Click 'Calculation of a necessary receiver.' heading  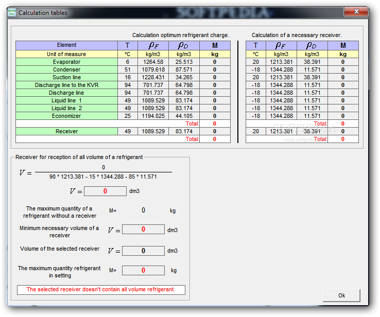pyautogui.click(x=297, y=35)
